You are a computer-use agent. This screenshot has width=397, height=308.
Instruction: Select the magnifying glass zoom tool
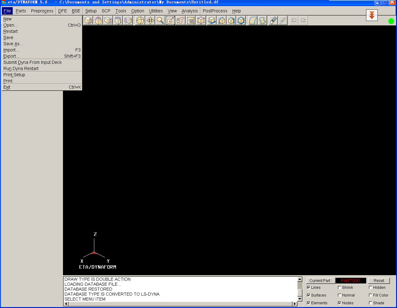point(160,21)
